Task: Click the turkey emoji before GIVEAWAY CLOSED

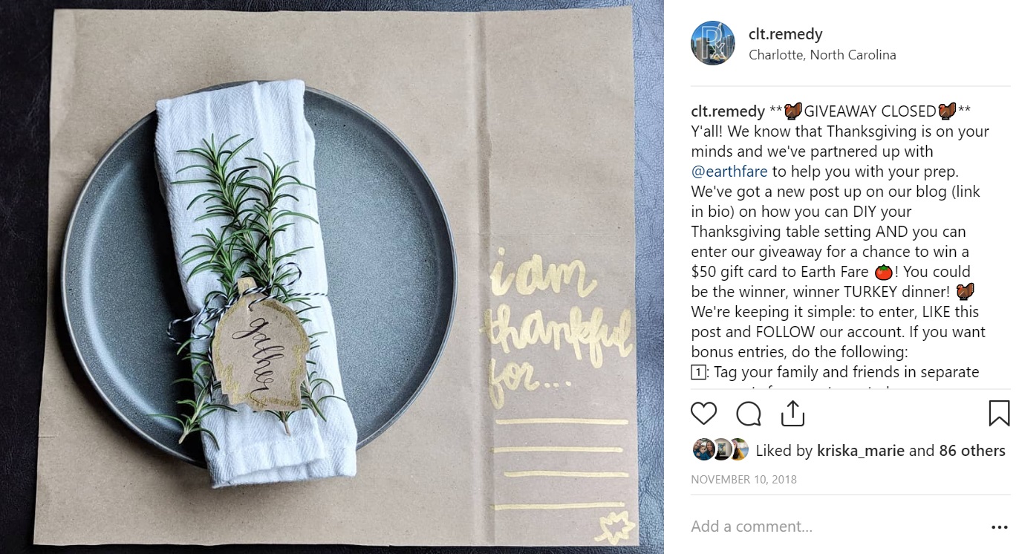Action: pos(793,111)
